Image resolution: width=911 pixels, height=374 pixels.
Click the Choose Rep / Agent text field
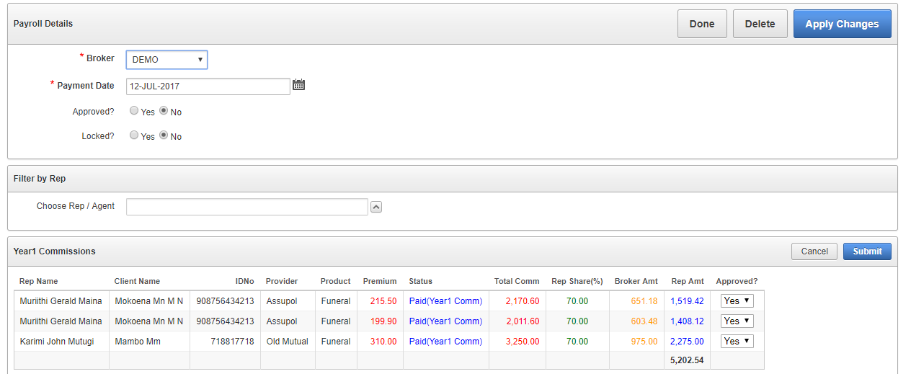pyautogui.click(x=246, y=207)
